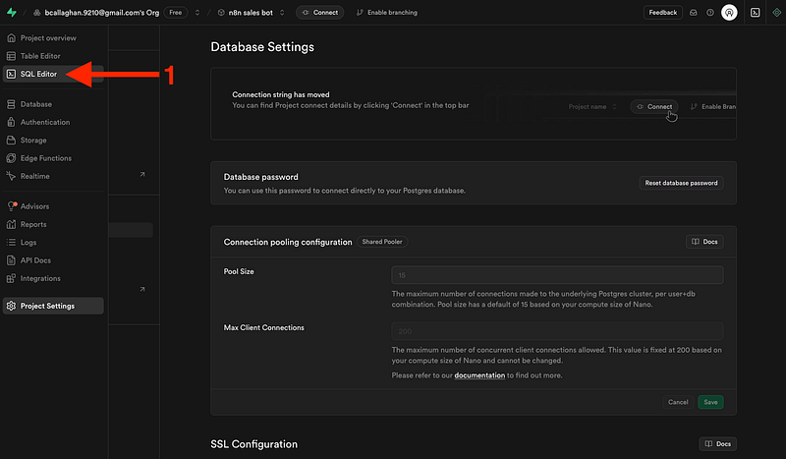Open the documentation link in pooling section
This screenshot has height=459, width=786.
pos(478,375)
